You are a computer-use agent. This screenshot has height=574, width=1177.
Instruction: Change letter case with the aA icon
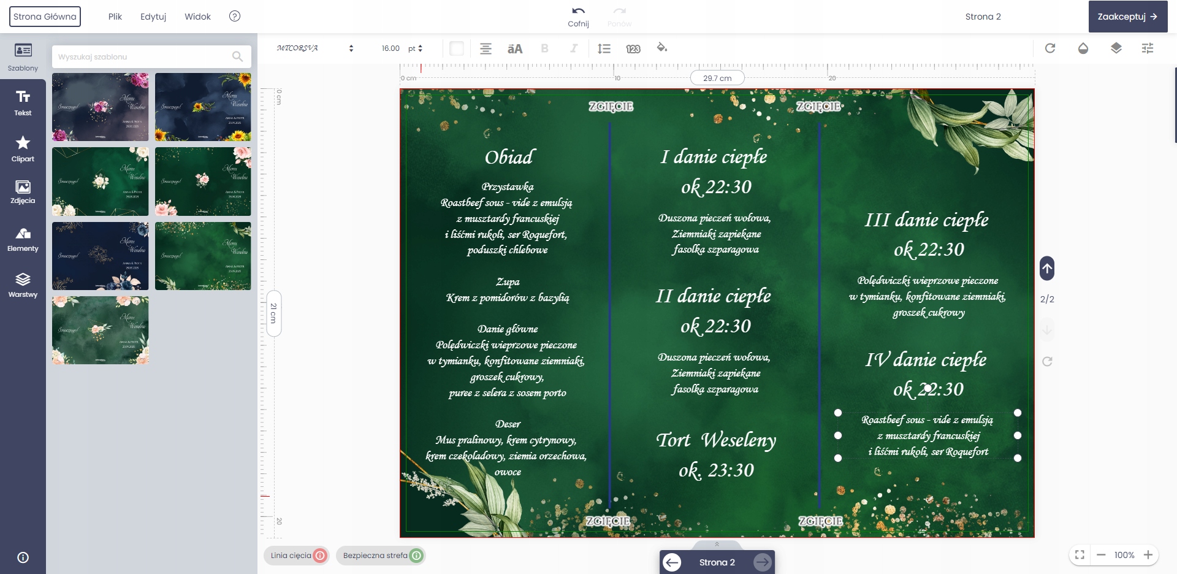[x=515, y=48]
